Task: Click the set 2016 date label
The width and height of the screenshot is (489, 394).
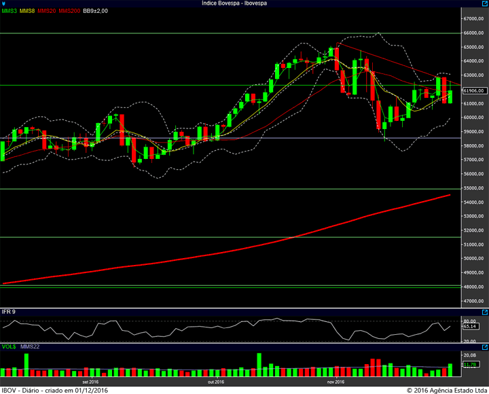Action: [90, 382]
